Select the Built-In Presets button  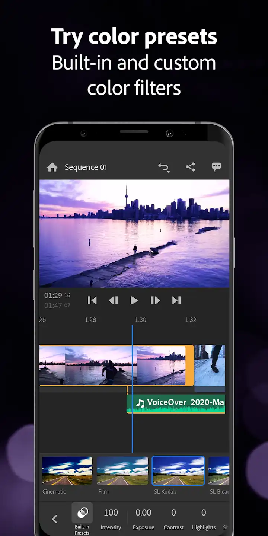click(x=82, y=519)
